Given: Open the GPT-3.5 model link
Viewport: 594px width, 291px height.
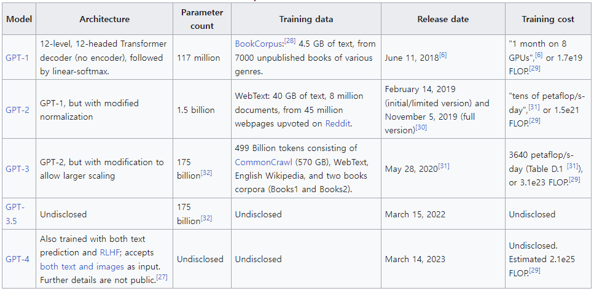Looking at the screenshot, I should point(14,208).
